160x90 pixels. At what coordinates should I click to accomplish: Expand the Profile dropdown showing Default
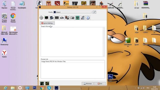(73, 12)
